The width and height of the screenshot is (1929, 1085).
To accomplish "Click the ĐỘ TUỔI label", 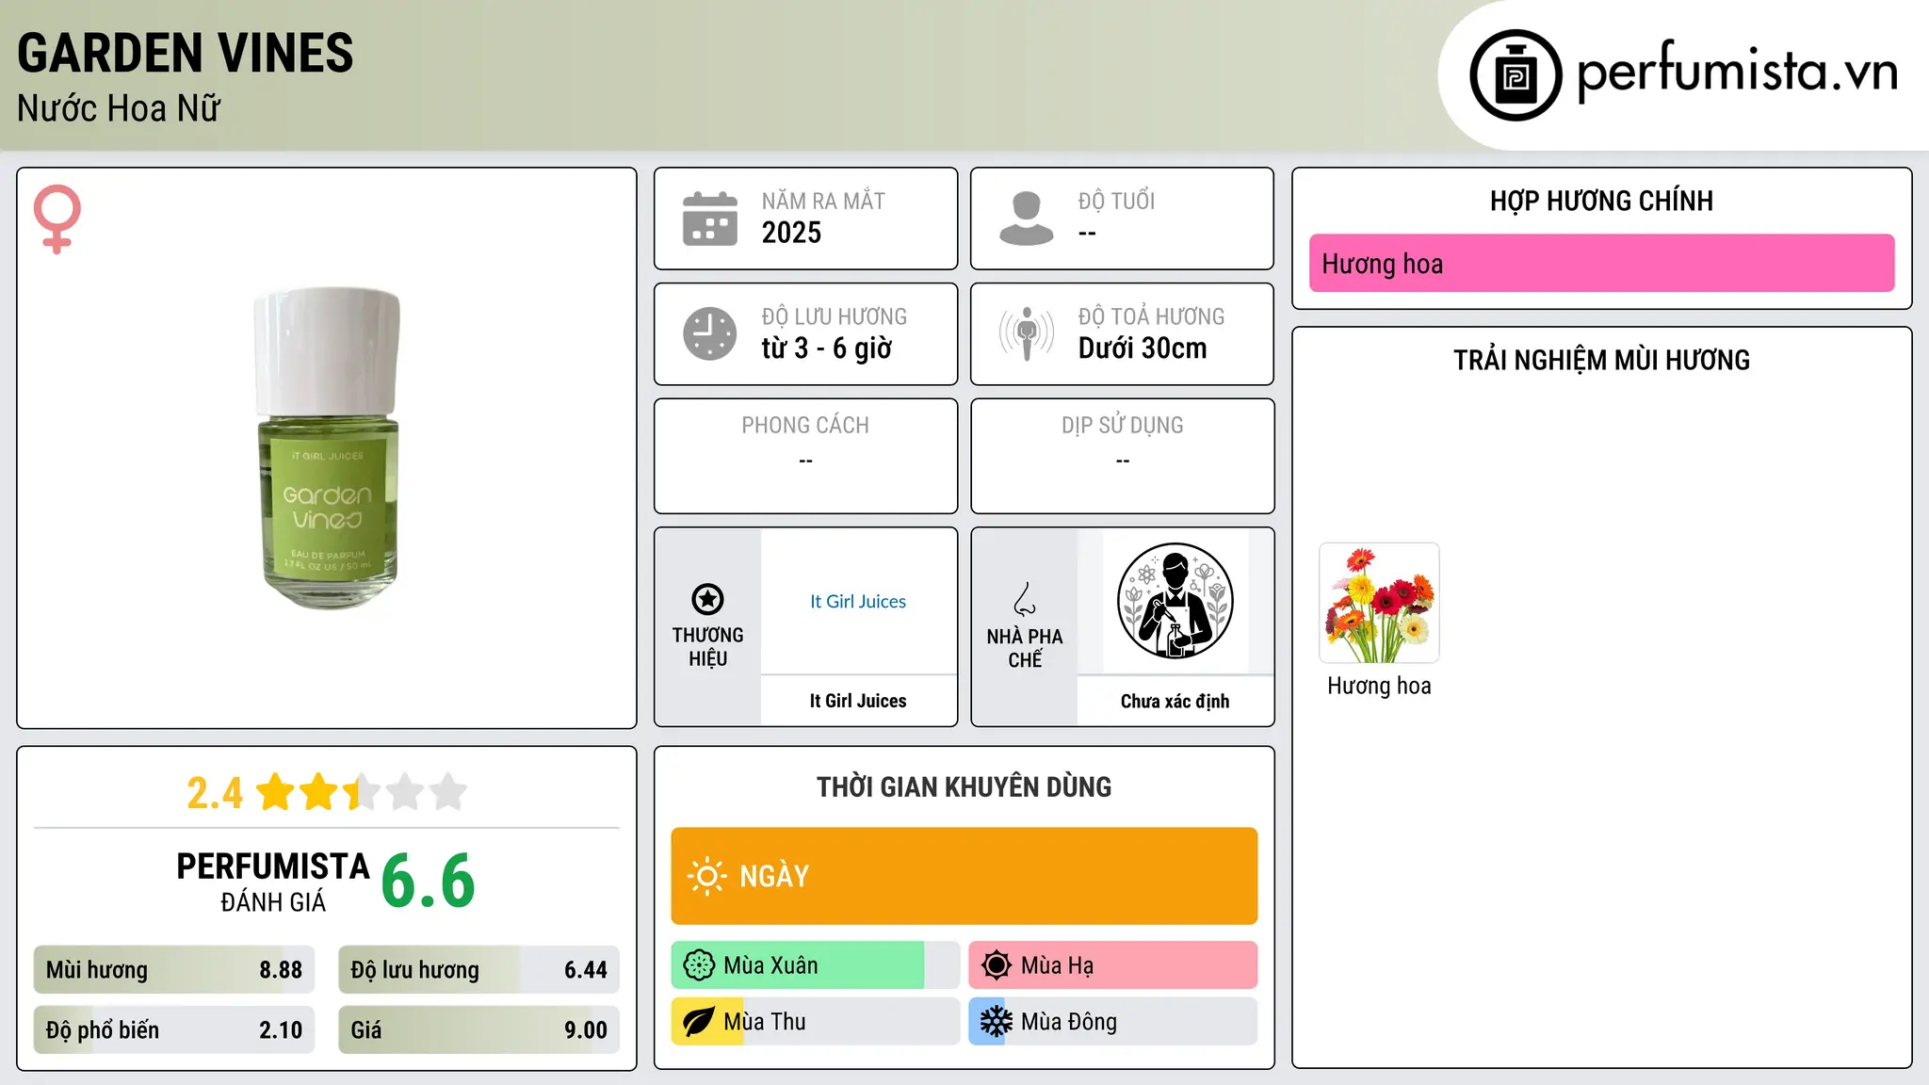I will tap(1116, 201).
